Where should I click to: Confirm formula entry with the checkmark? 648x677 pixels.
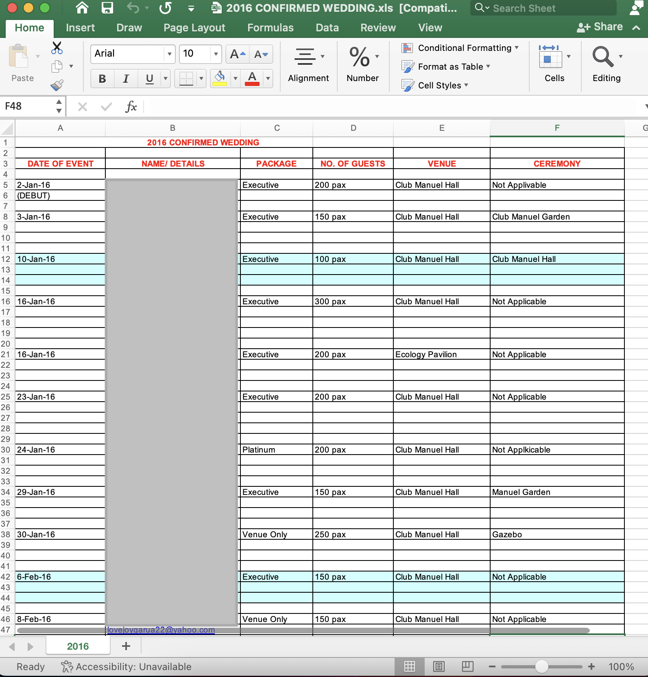[x=107, y=107]
